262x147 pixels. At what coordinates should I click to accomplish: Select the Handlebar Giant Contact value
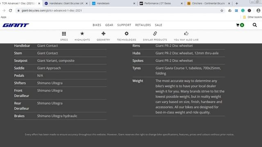[x=47, y=46]
